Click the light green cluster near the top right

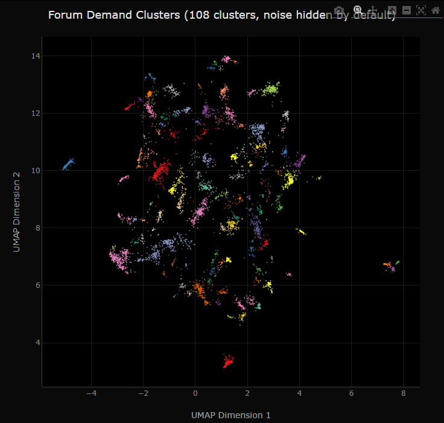pos(271,89)
